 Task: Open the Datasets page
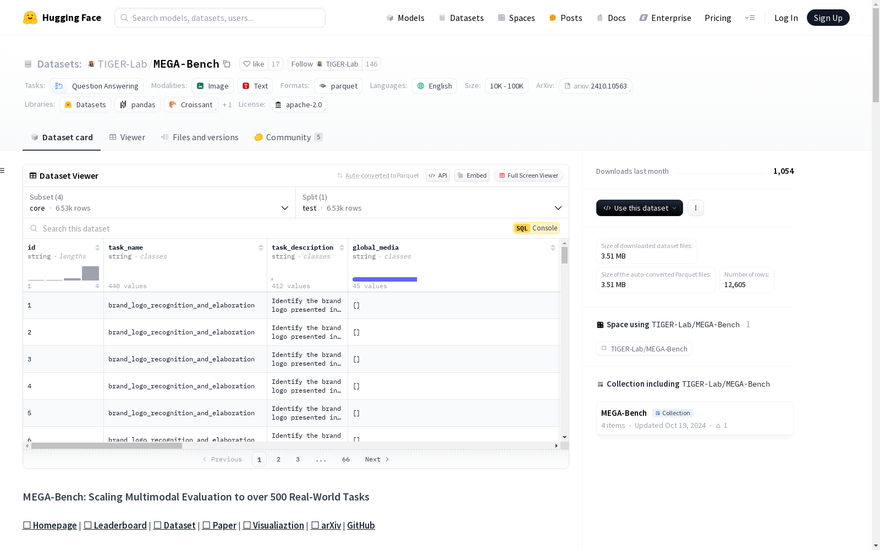461,18
